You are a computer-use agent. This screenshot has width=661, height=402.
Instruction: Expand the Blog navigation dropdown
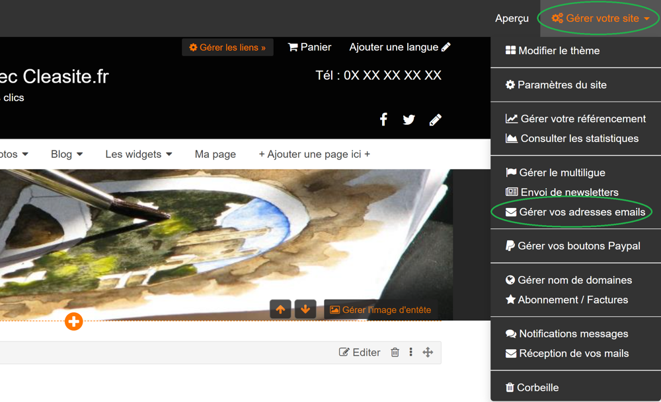click(x=67, y=154)
